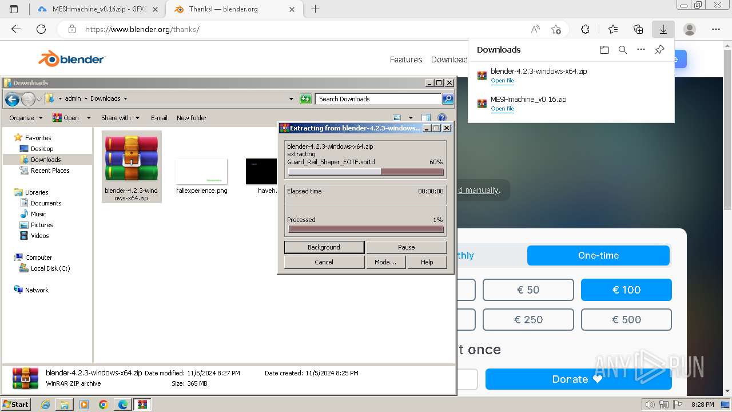Open Edge settings and more menu
Viewport: 732px width, 412px height.
[716, 29]
